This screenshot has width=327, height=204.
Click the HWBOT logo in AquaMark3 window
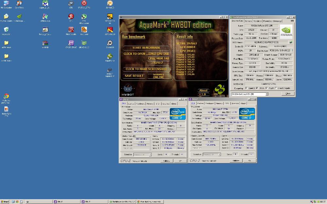click(128, 90)
